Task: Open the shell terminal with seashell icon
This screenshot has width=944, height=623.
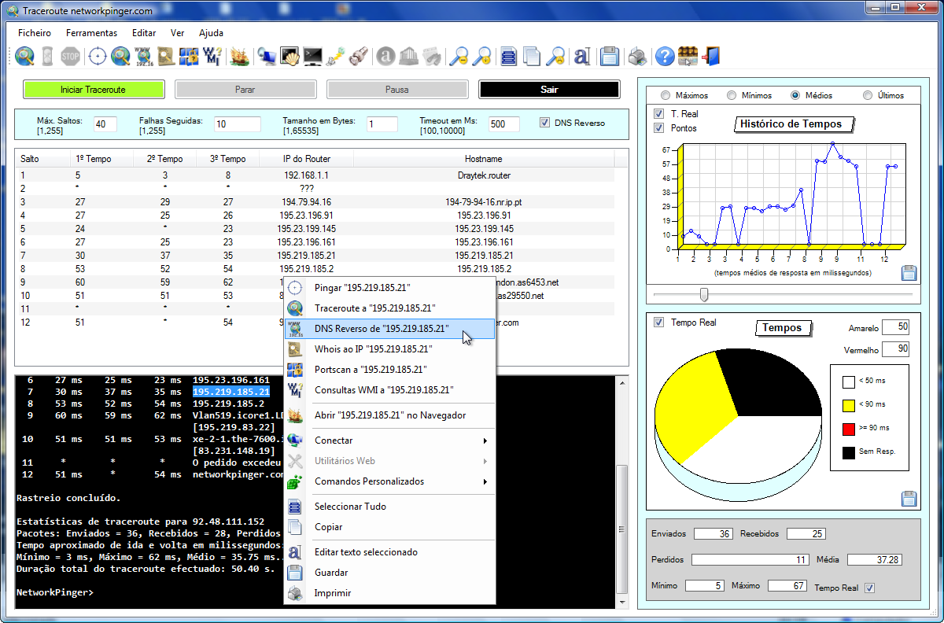Action: (x=290, y=56)
